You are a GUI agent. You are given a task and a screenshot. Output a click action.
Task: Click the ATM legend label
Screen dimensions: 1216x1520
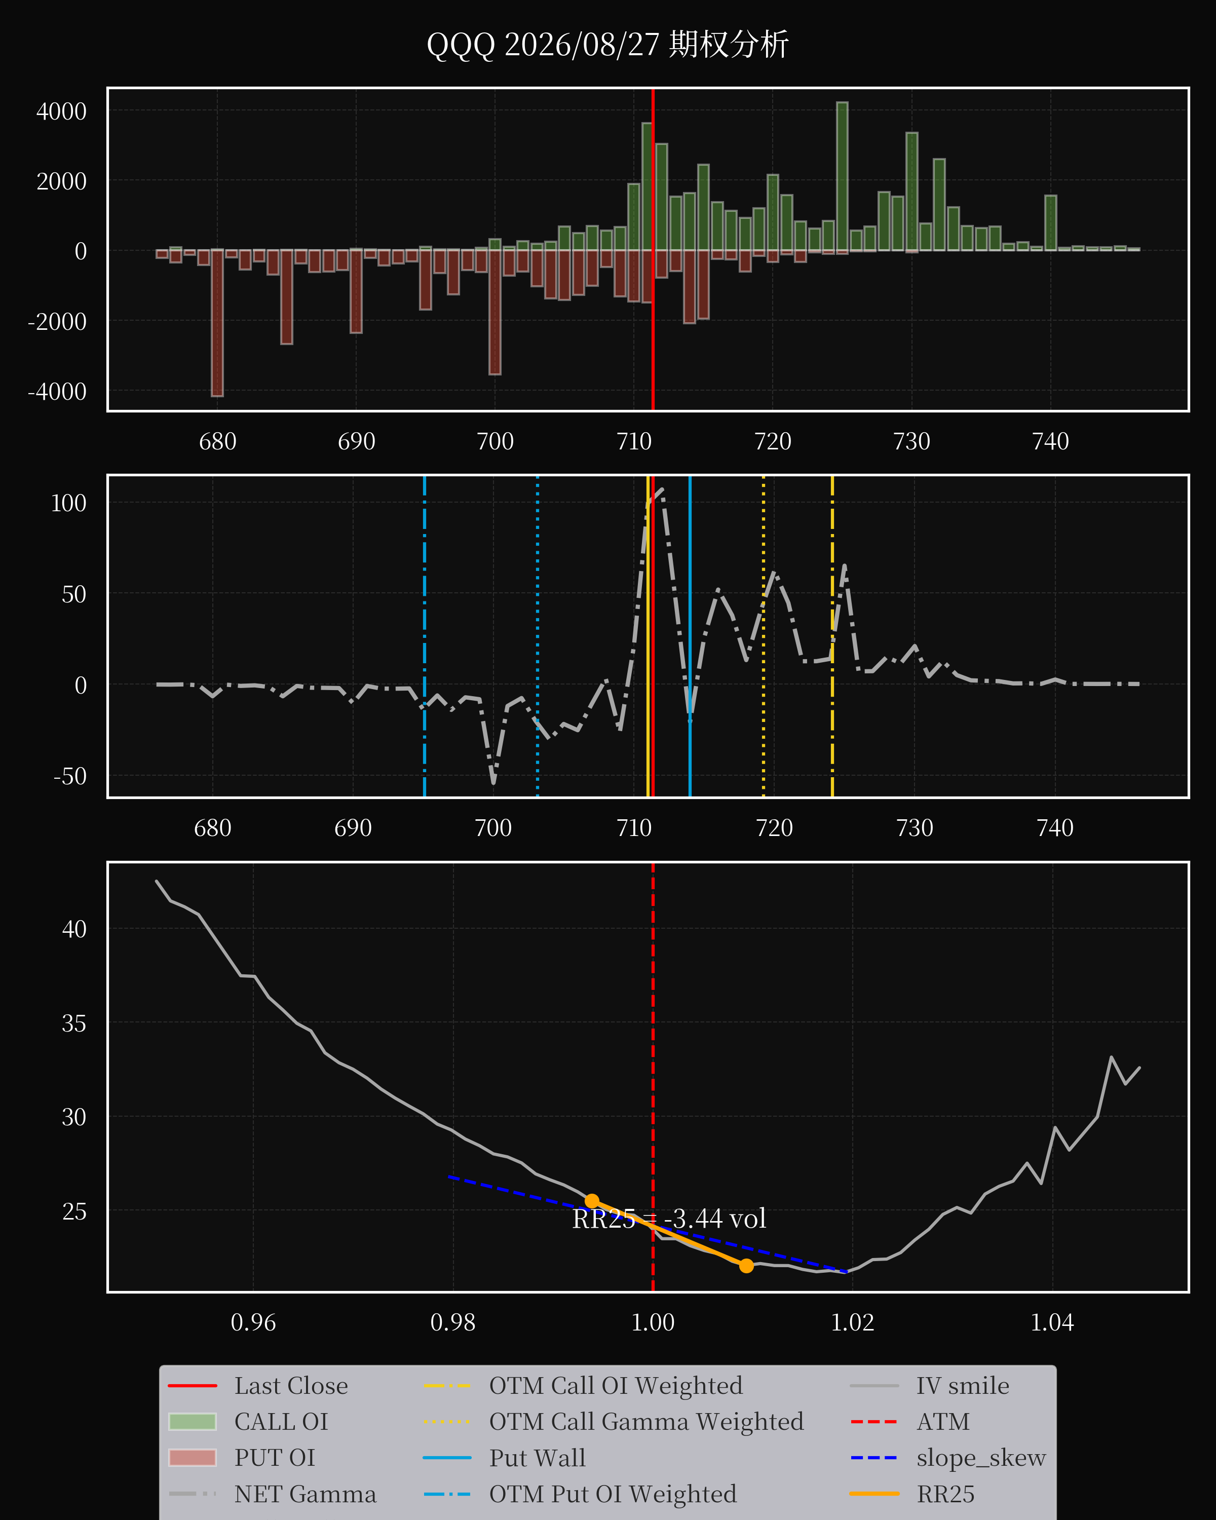click(943, 1422)
